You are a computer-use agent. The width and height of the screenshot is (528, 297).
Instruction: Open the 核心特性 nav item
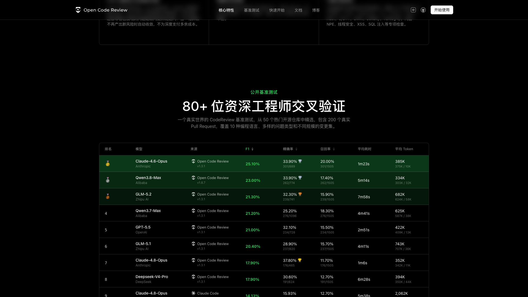[226, 10]
